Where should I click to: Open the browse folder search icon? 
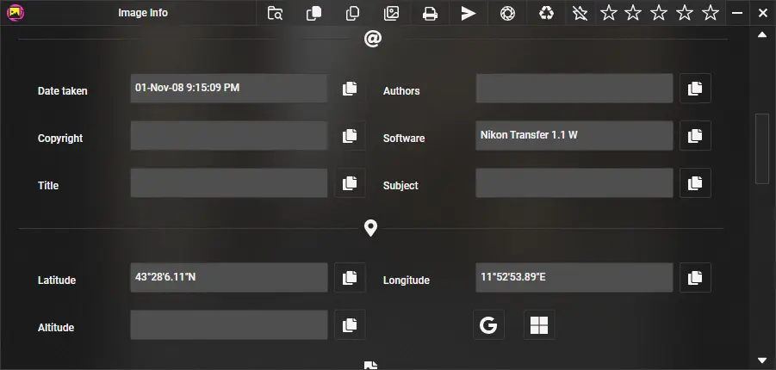pyautogui.click(x=275, y=13)
